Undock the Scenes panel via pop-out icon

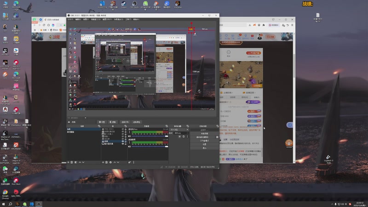[99, 126]
